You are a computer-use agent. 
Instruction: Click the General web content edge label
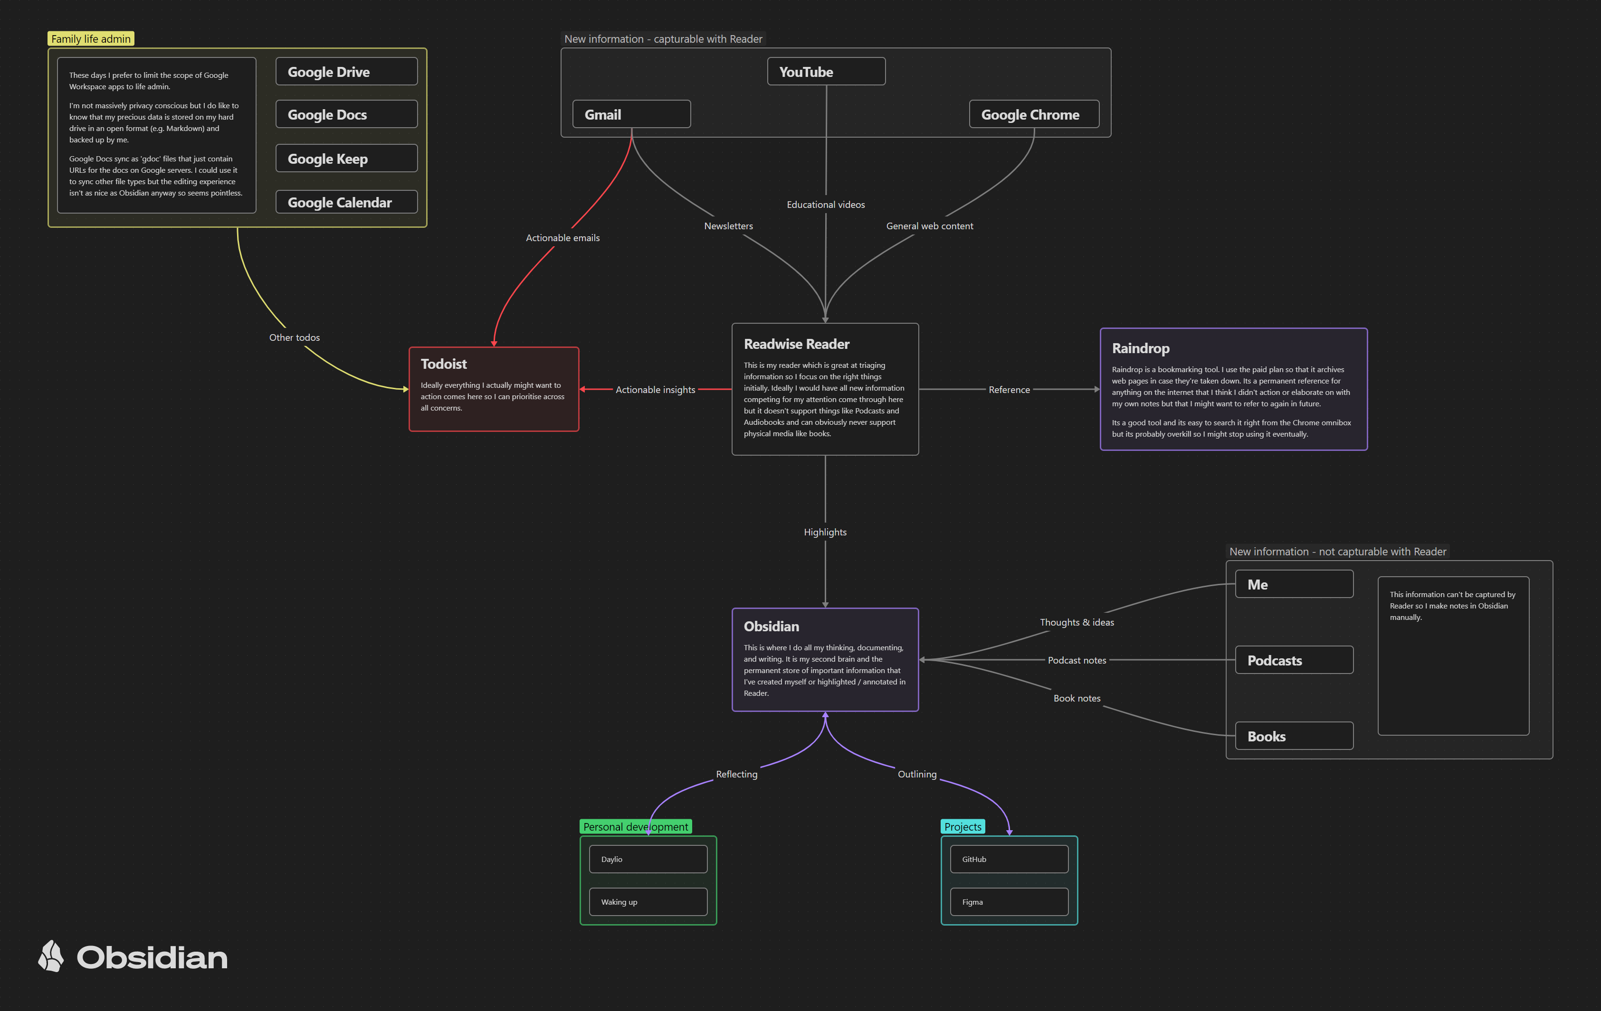(930, 226)
